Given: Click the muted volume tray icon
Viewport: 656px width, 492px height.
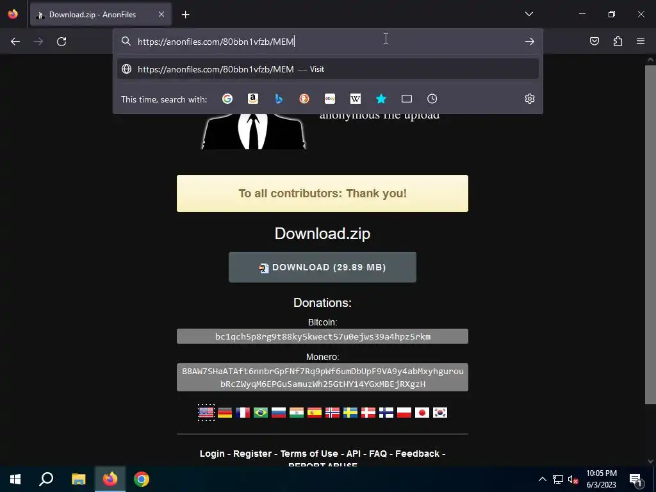Looking at the screenshot, I should [x=573, y=479].
